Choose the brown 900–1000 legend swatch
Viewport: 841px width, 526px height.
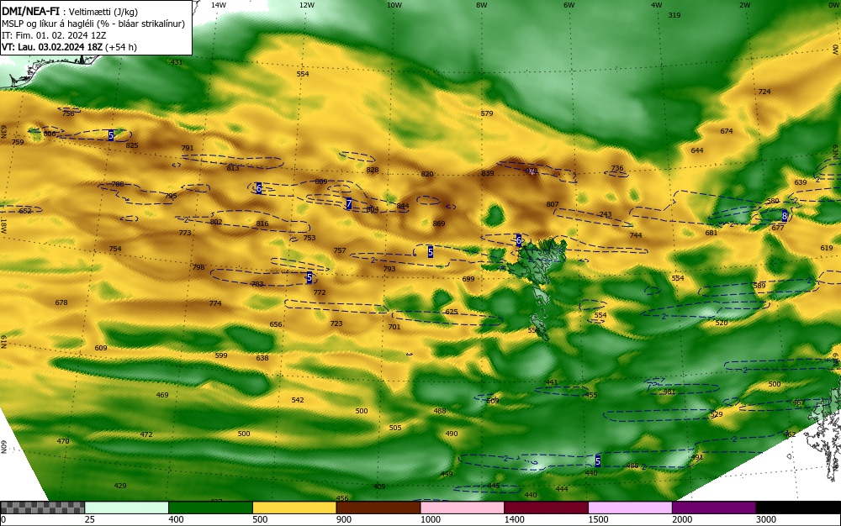[378, 508]
